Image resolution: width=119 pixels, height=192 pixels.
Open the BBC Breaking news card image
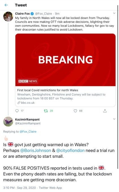point(66,60)
